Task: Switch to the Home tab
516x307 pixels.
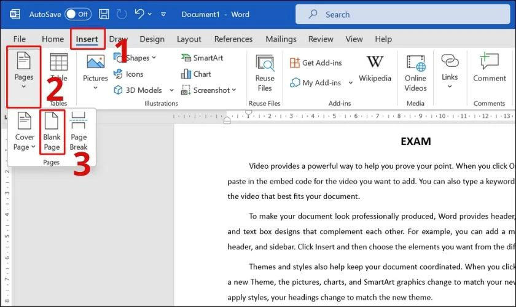Action: click(53, 39)
